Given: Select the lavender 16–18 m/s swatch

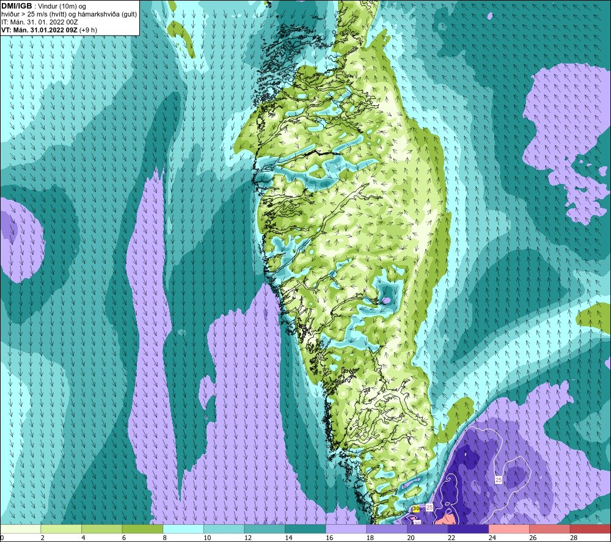Looking at the screenshot, I should point(346,529).
